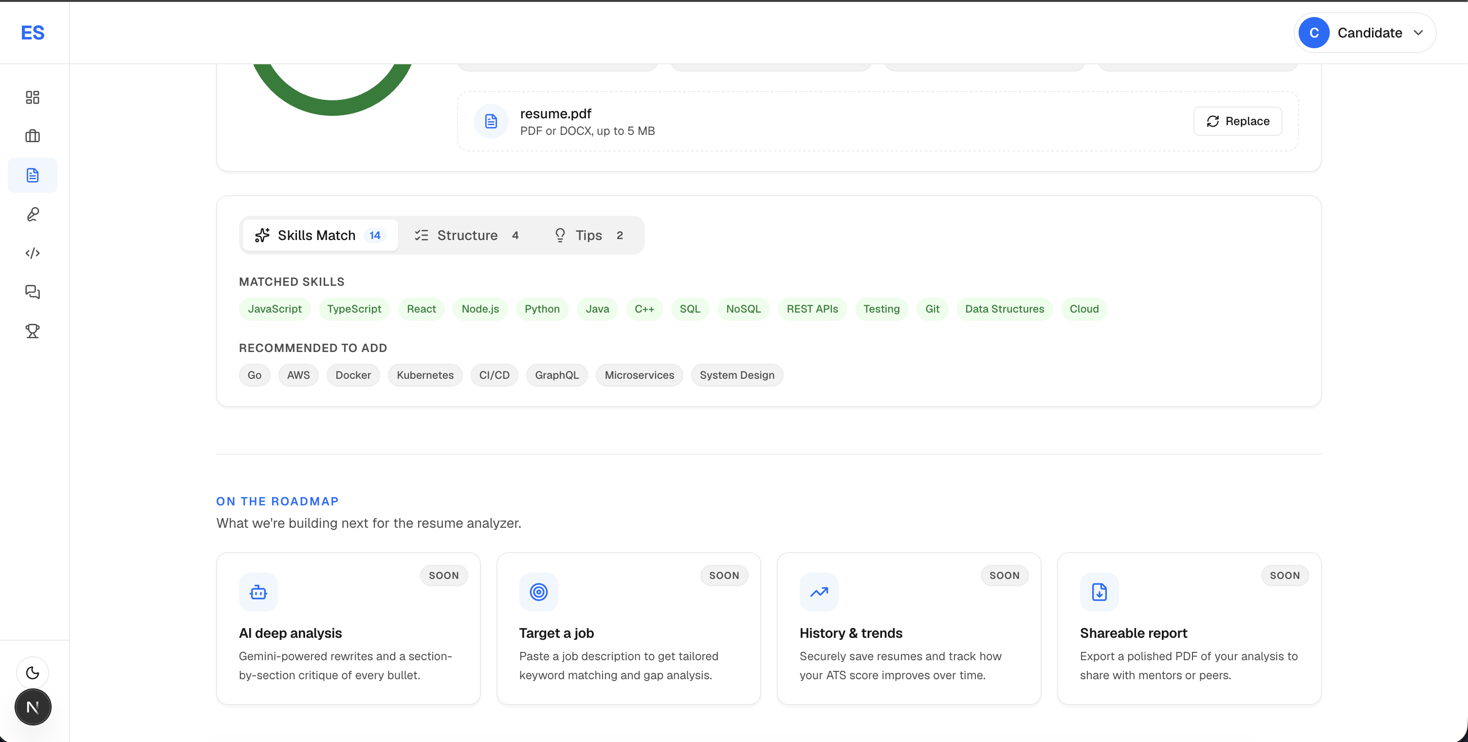Click the System Design recommended skill chip
This screenshot has width=1468, height=742.
click(x=737, y=375)
